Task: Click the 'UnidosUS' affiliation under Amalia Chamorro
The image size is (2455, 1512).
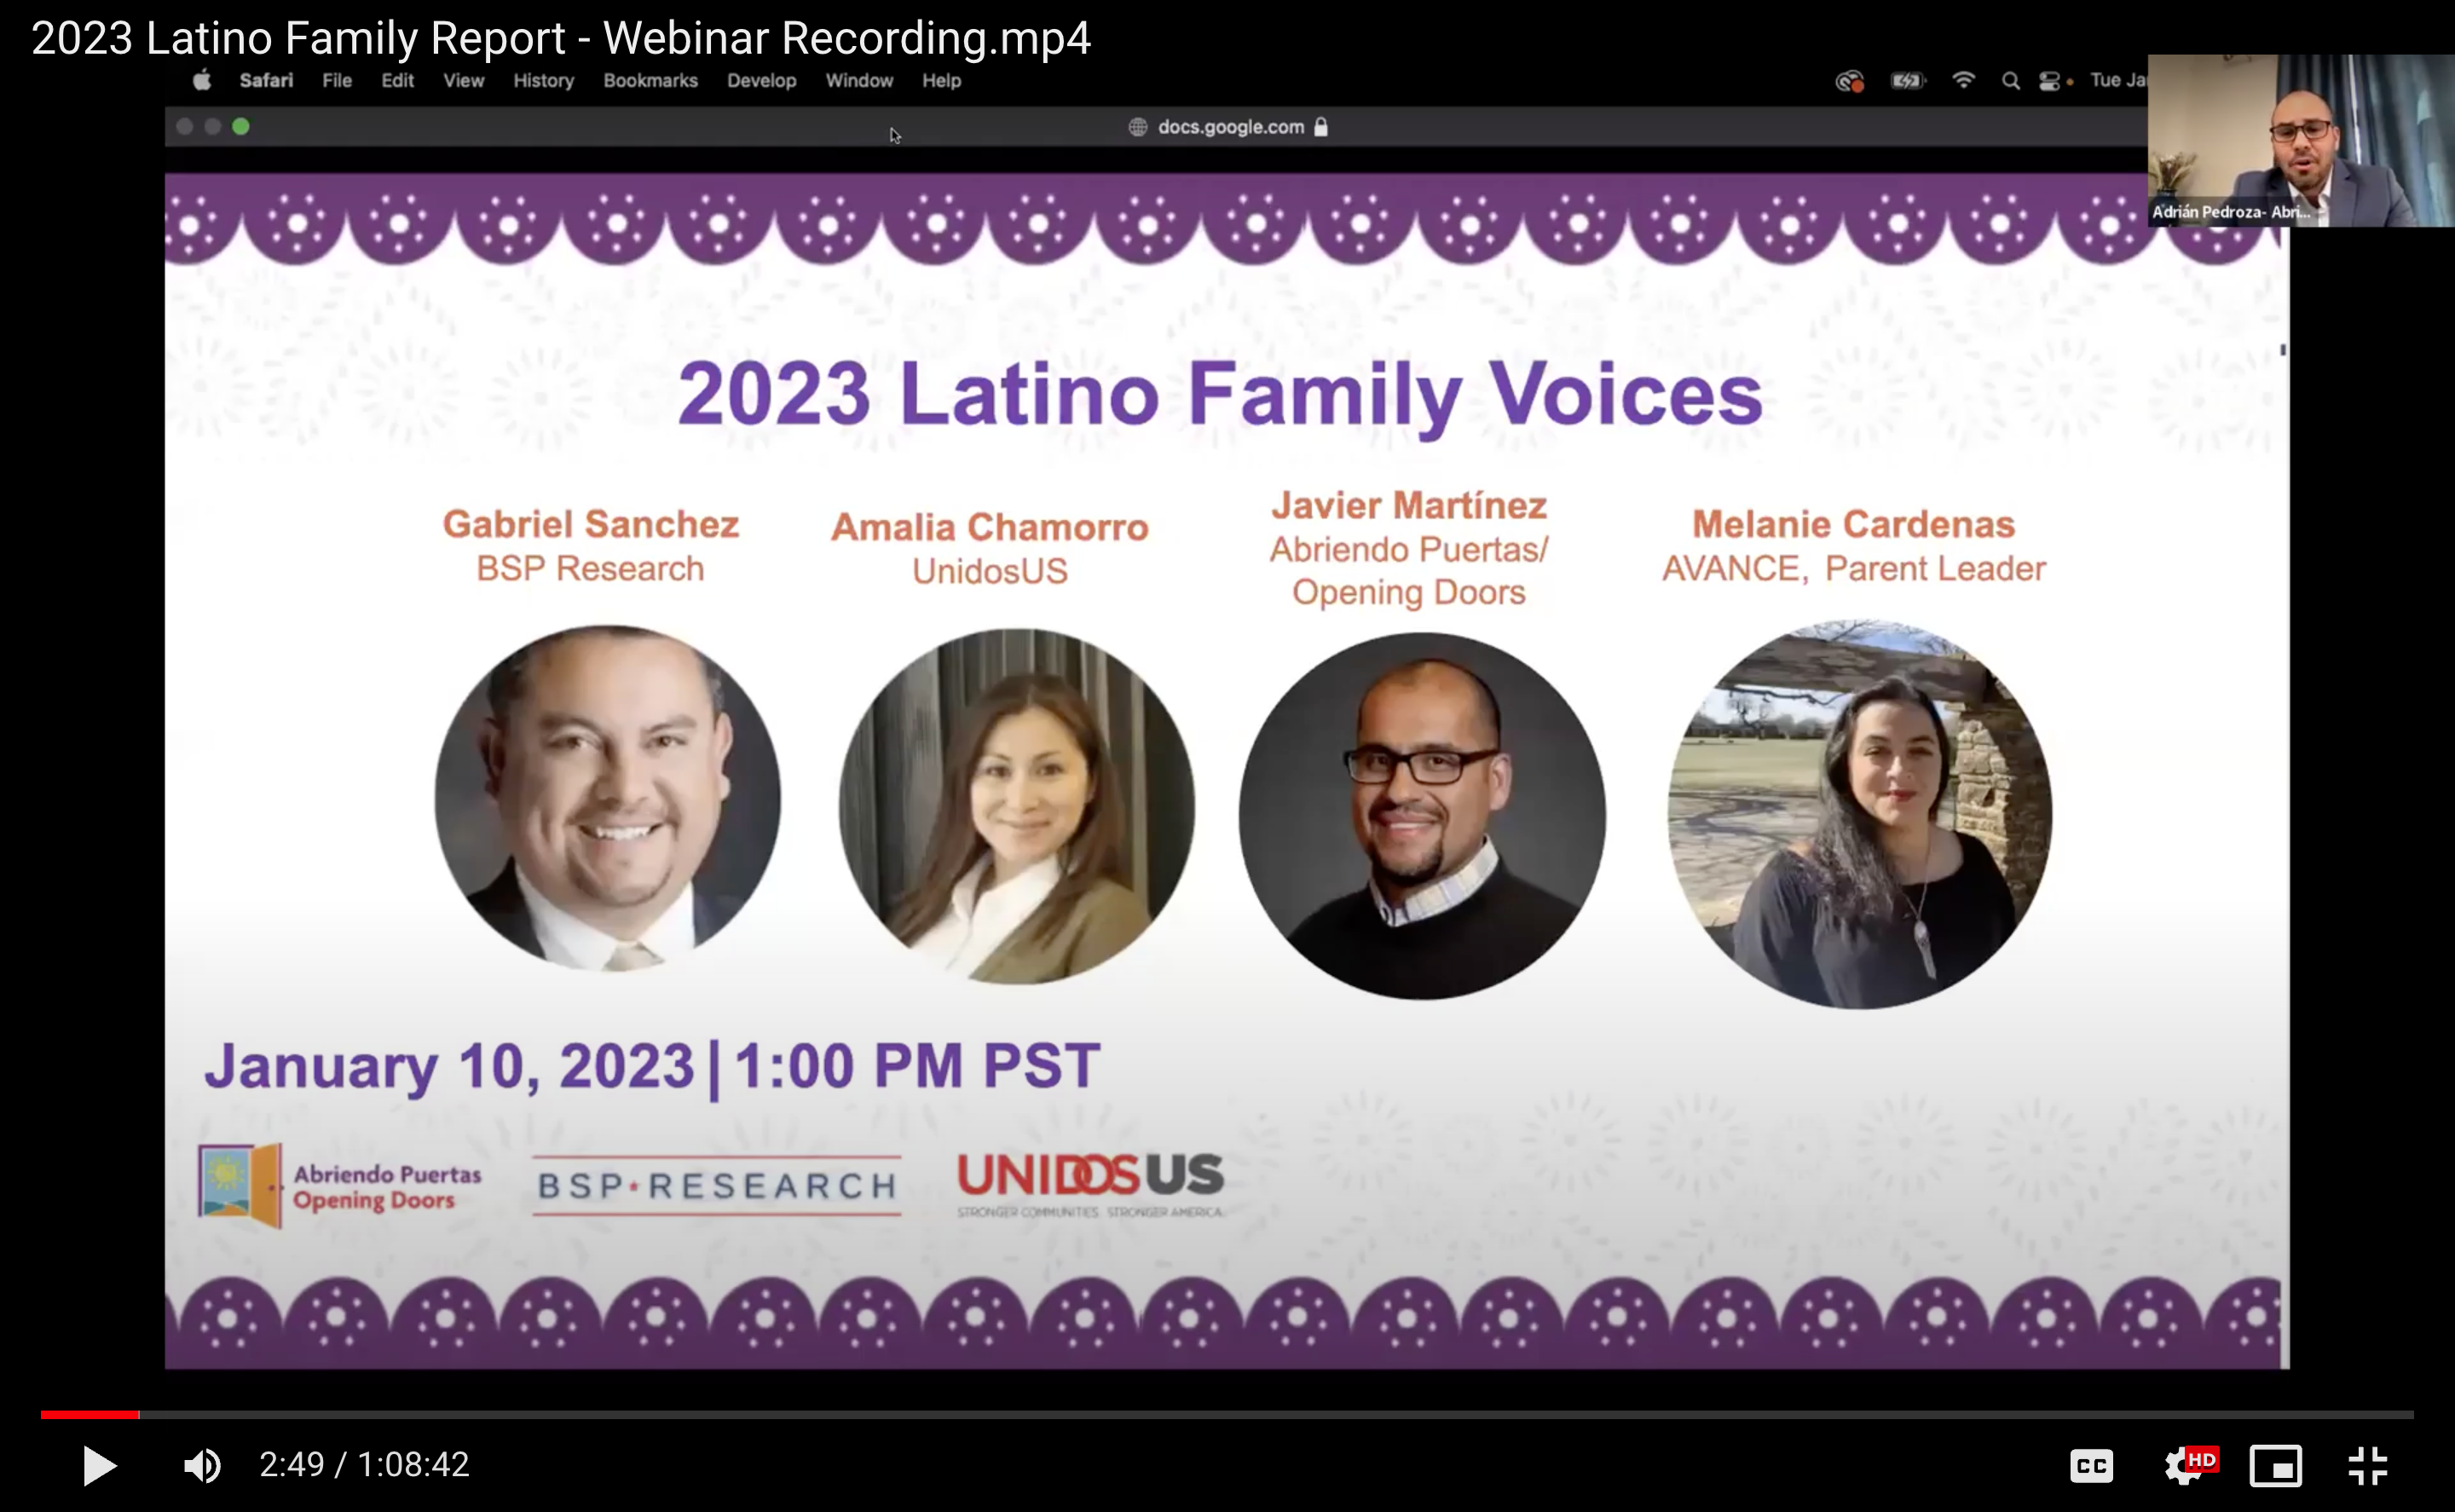Action: click(990, 571)
